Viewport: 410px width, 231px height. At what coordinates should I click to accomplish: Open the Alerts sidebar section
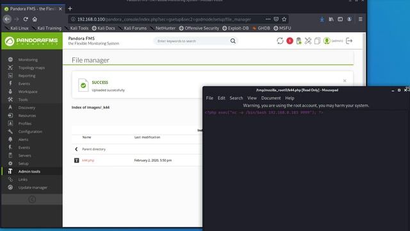pyautogui.click(x=23, y=140)
